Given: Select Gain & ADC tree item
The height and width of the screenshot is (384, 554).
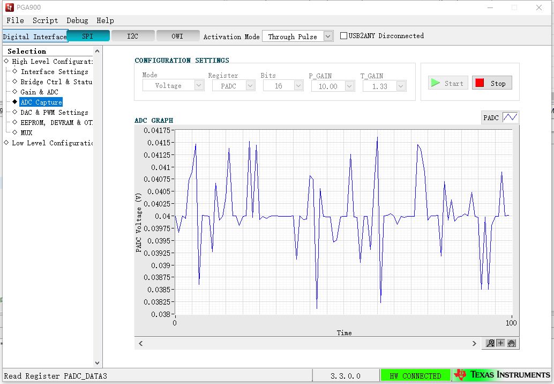Looking at the screenshot, I should (x=39, y=92).
